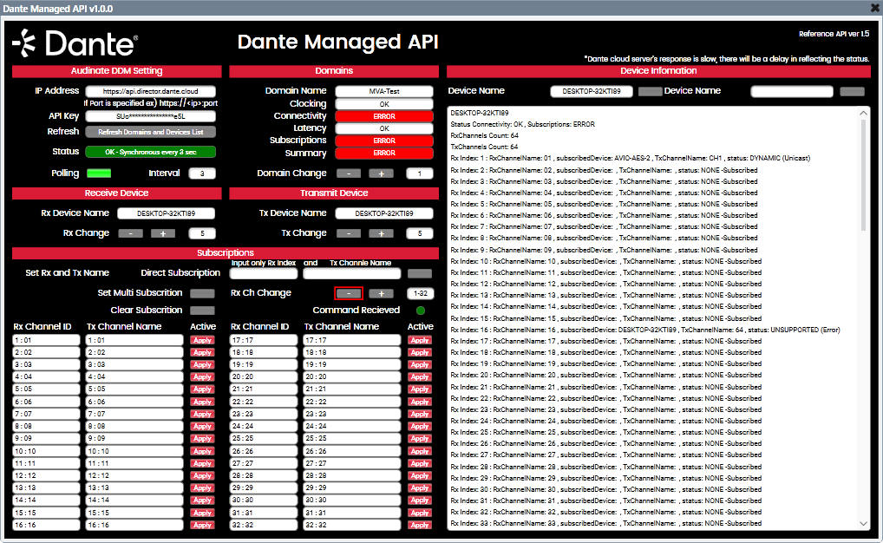Viewport: 883px width, 543px height.
Task: Click the Status Connectivity OK log line
Action: [x=522, y=125]
